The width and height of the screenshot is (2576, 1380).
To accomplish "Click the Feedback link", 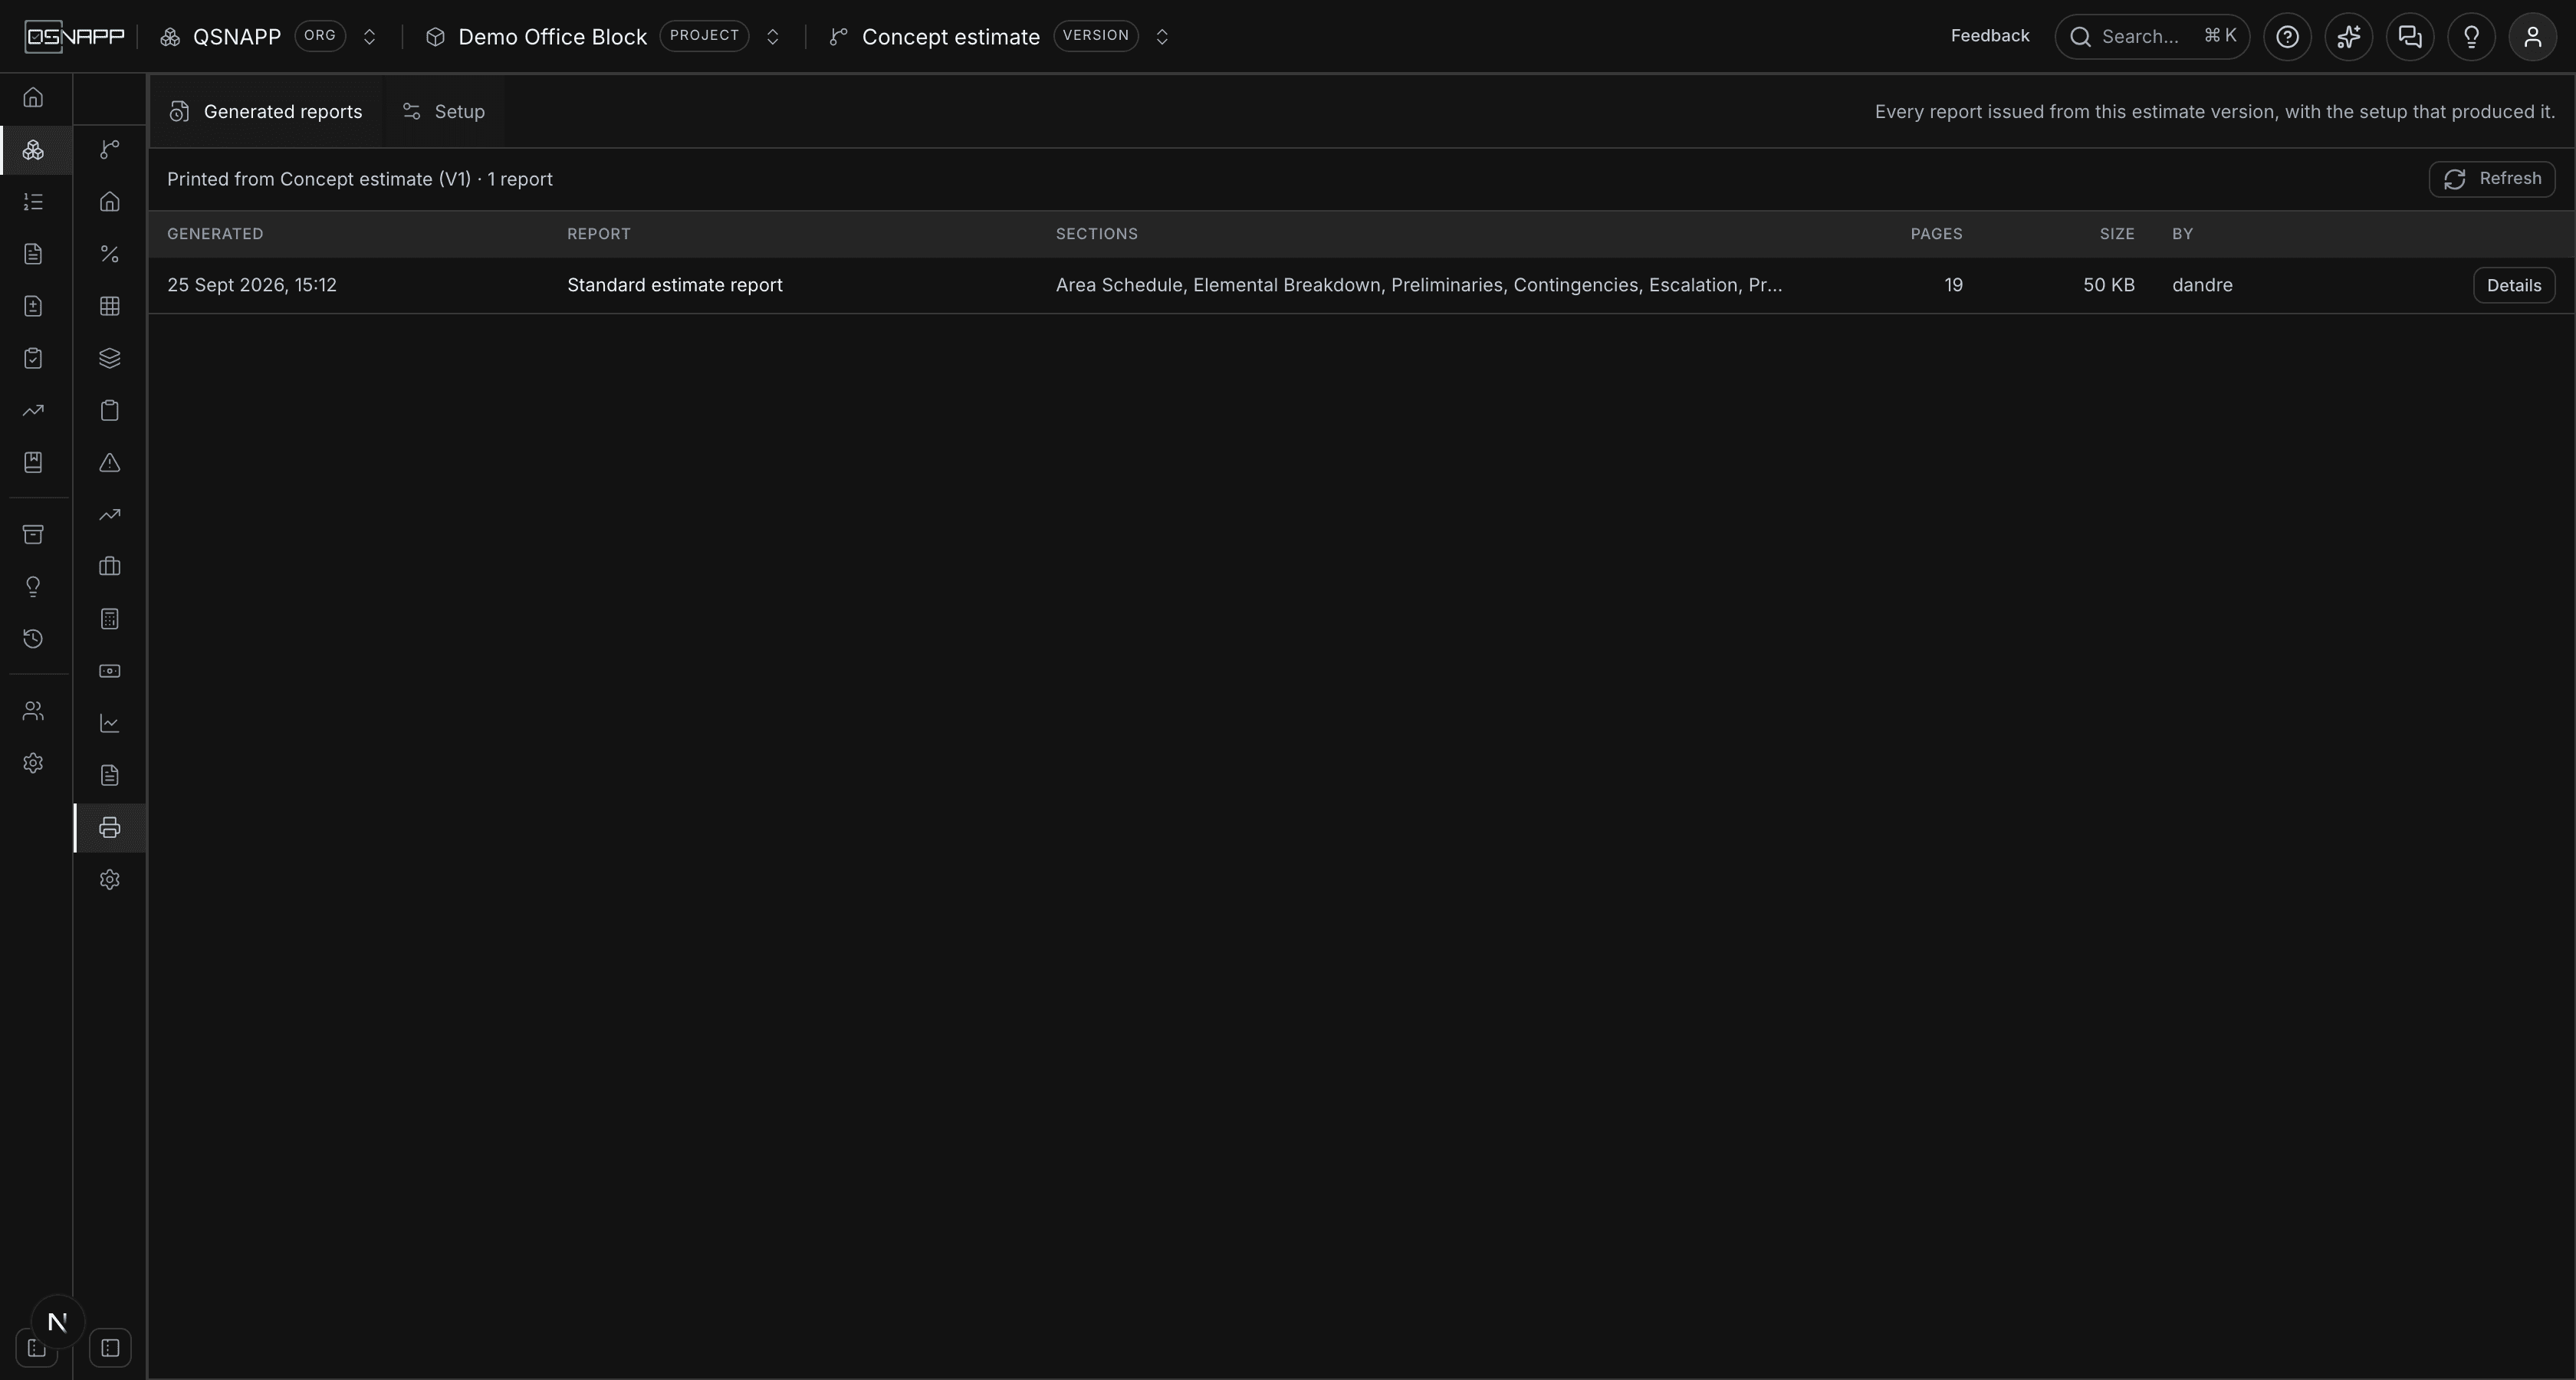I will [1990, 36].
